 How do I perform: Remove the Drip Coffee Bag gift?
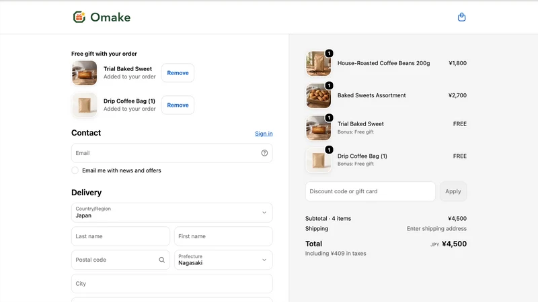pos(178,105)
